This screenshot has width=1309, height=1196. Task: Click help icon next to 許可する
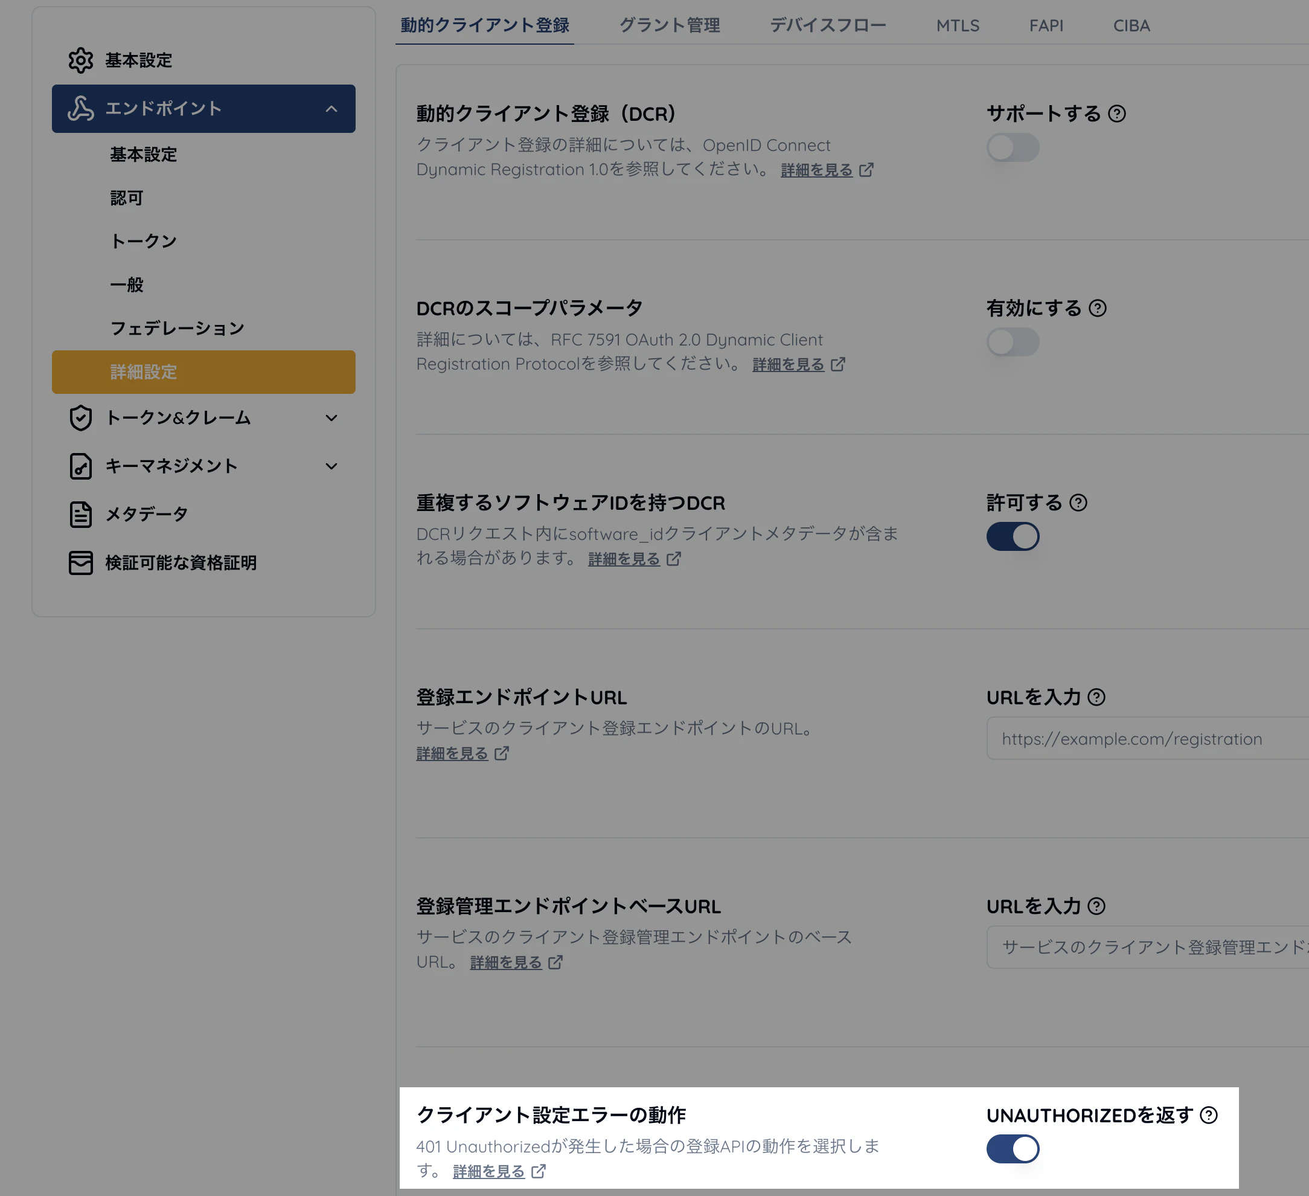[1078, 502]
